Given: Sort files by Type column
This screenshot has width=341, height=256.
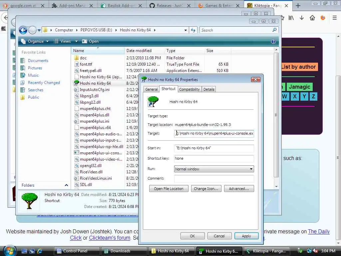Looking at the screenshot, I should coord(184,51).
